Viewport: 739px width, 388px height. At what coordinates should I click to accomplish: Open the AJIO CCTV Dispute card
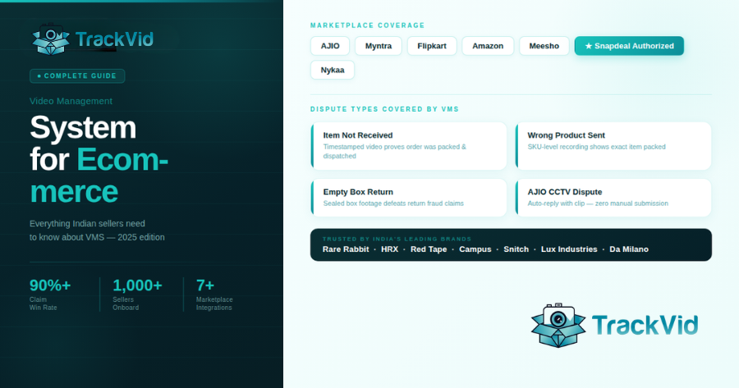(x=613, y=197)
